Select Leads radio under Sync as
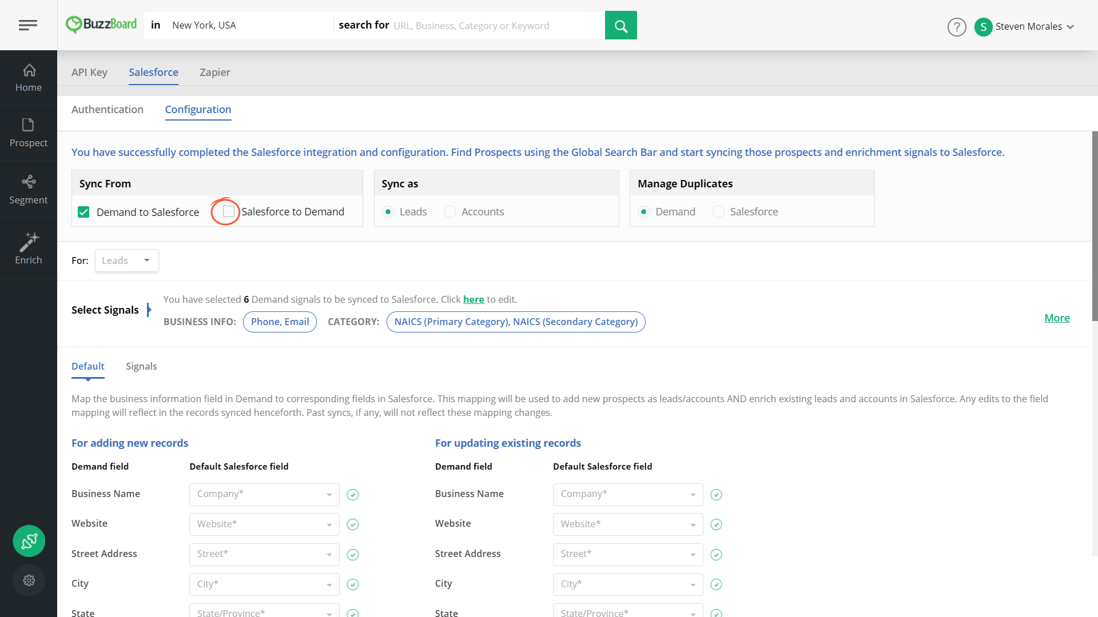This screenshot has width=1098, height=617. [x=388, y=212]
